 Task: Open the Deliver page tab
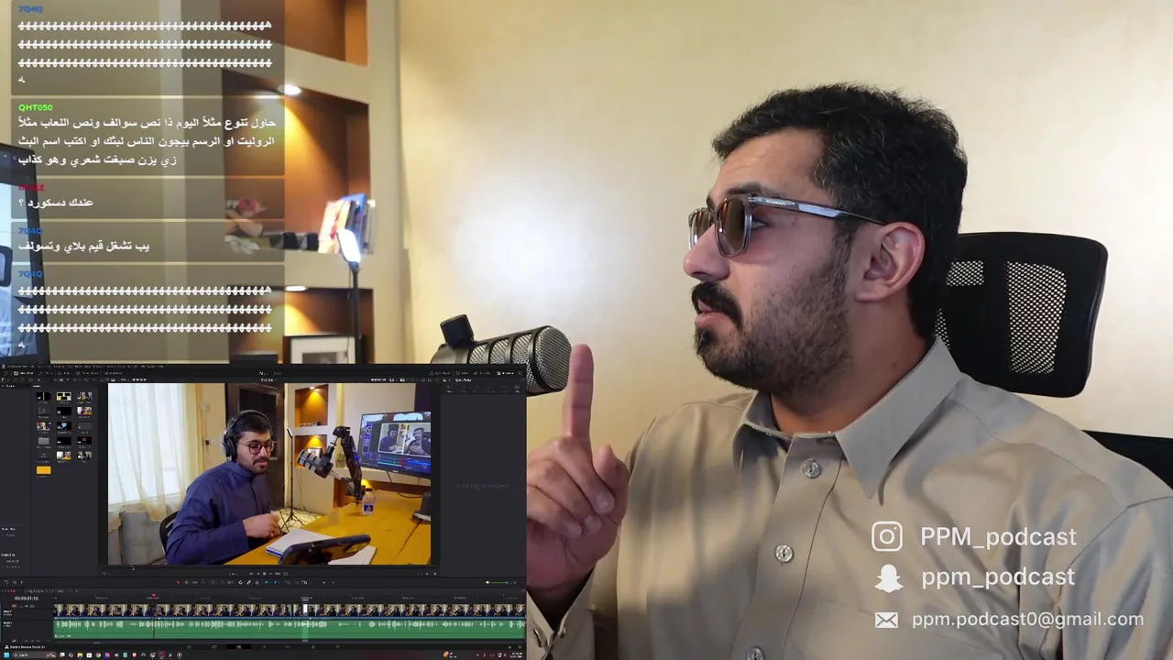pyautogui.click(x=337, y=647)
